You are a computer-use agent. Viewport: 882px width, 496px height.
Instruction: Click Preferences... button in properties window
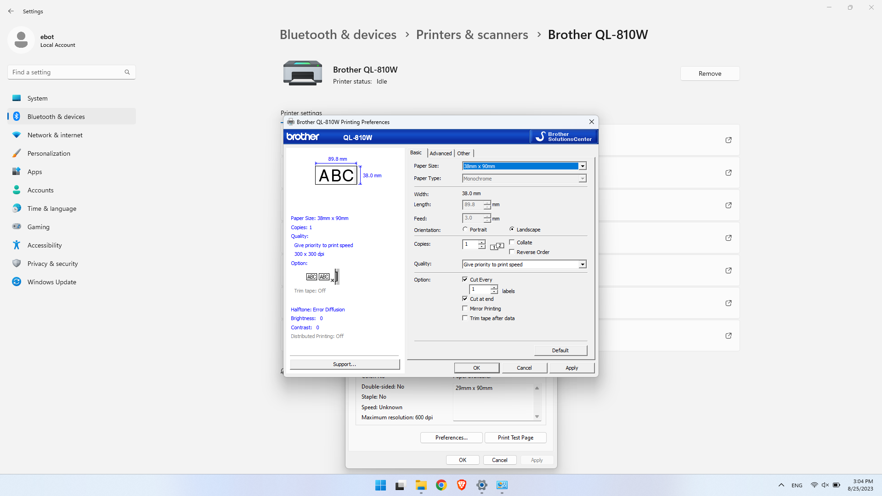click(452, 438)
